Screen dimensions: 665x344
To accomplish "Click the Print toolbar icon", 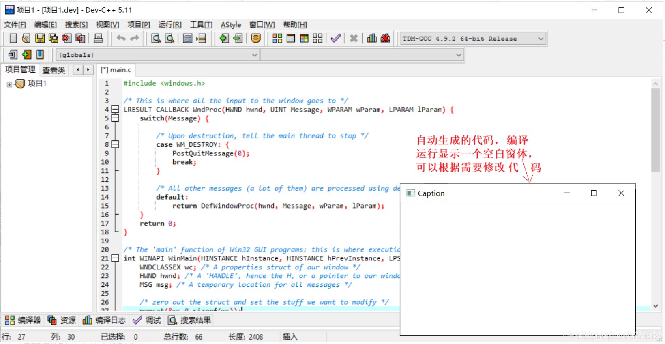I will click(x=99, y=39).
